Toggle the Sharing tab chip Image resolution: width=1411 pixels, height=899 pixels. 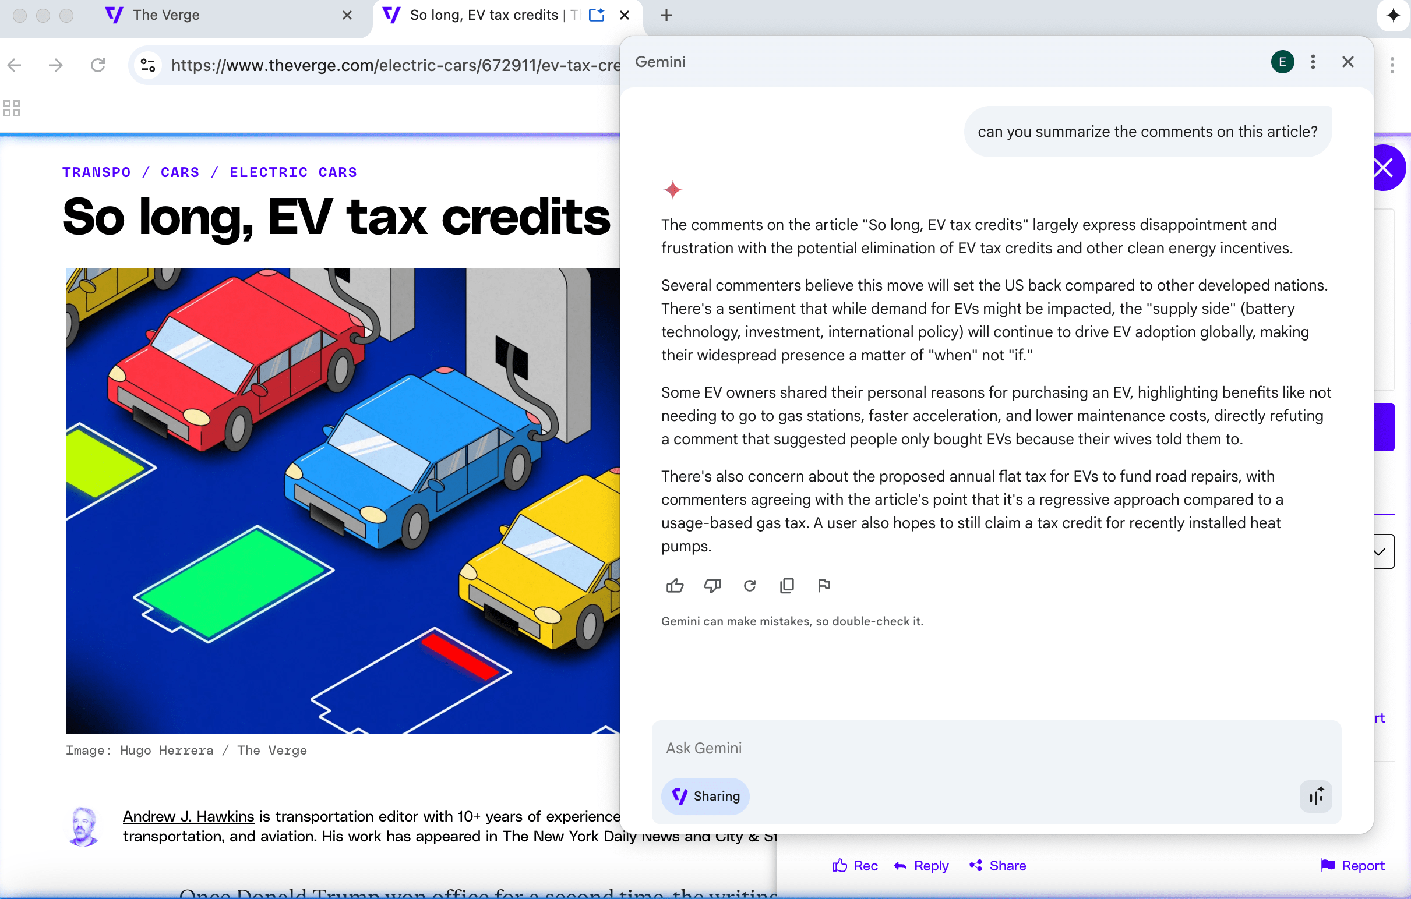pyautogui.click(x=705, y=796)
